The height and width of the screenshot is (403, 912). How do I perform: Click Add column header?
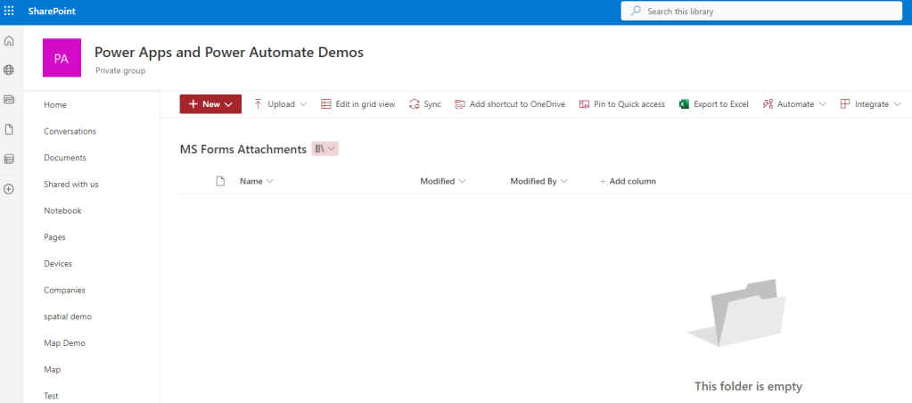(x=628, y=181)
